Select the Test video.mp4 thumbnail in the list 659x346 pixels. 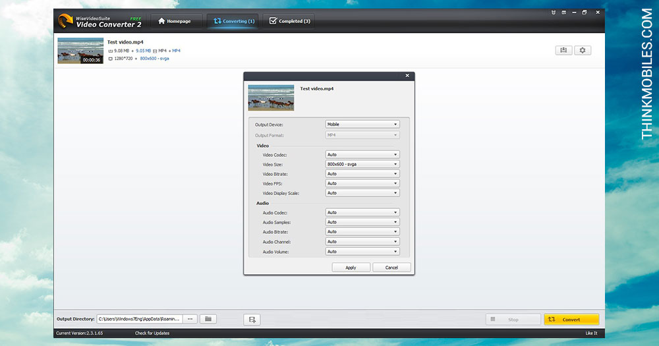[80, 51]
